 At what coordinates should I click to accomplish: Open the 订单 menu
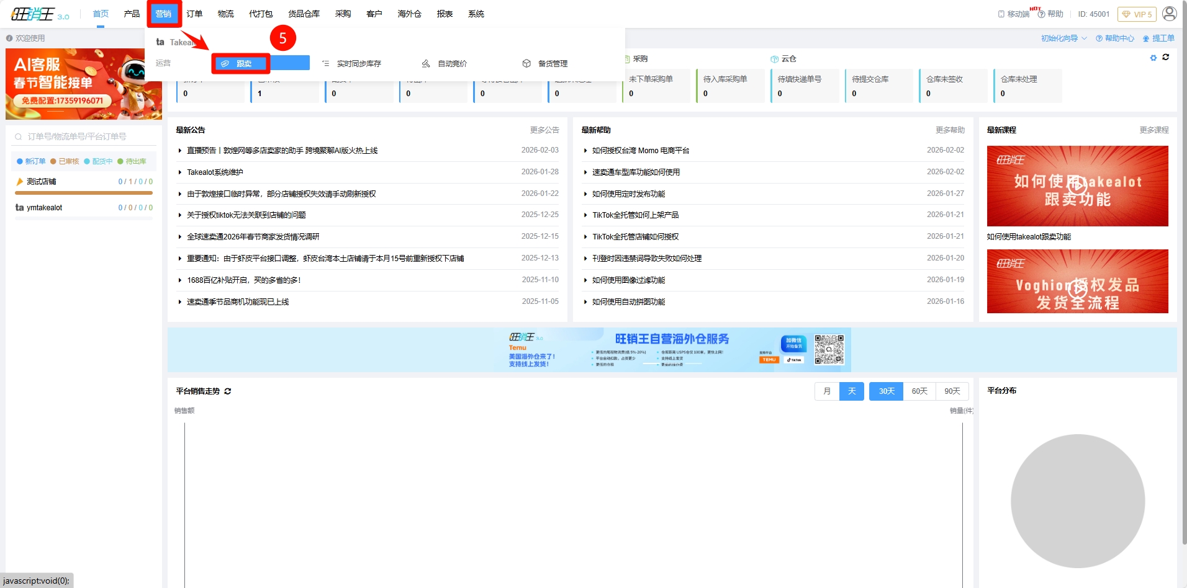[194, 14]
